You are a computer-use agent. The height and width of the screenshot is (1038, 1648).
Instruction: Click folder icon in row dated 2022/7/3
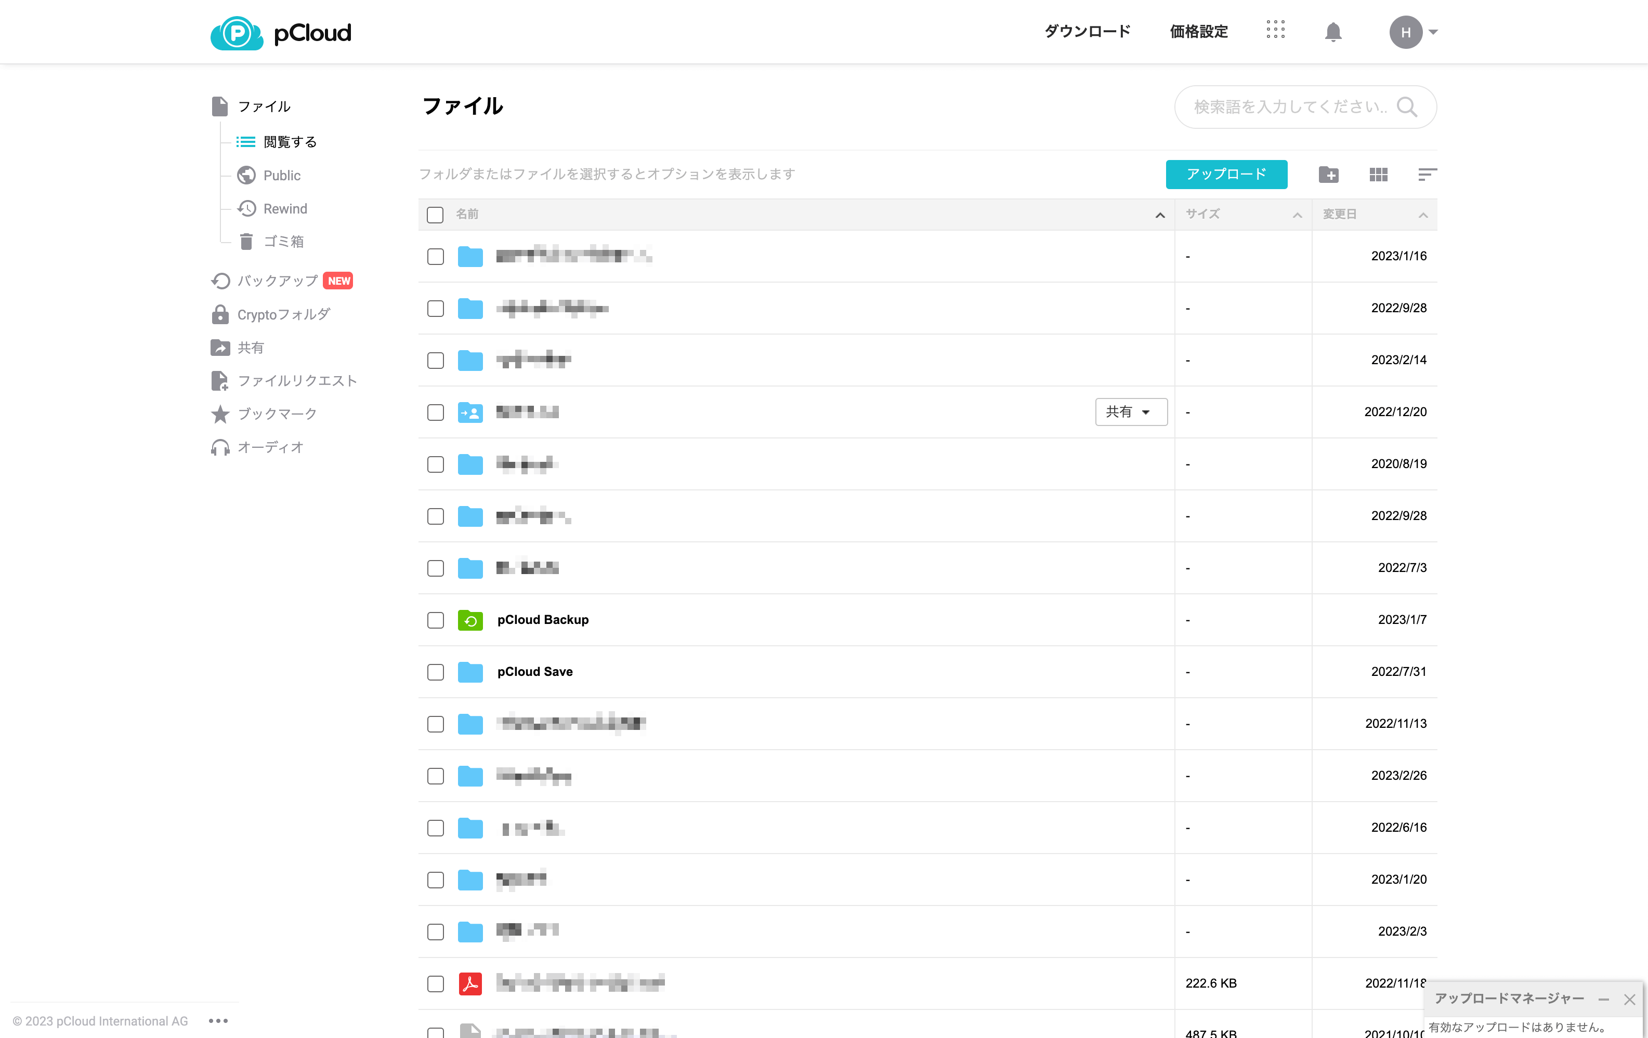tap(470, 568)
